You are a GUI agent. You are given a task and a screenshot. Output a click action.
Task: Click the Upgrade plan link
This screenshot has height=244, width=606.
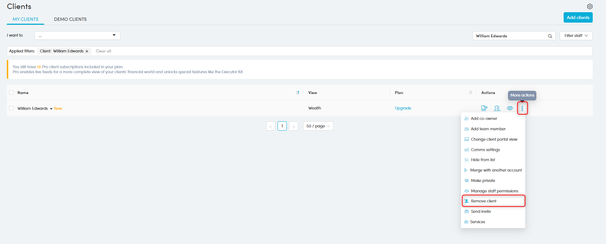(x=403, y=108)
